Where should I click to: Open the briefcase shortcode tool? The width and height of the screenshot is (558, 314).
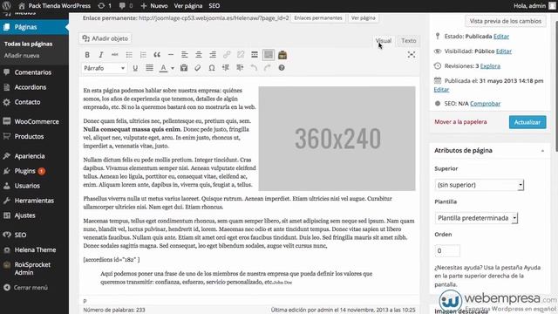[x=282, y=55]
